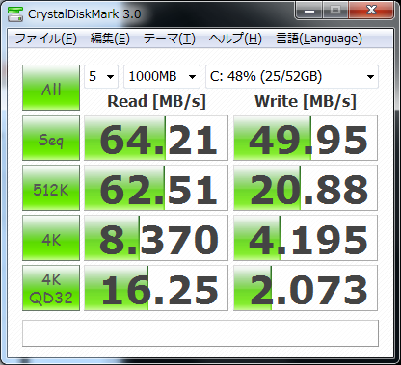This screenshot has width=401, height=365.
Task: Minimize the CrystalDiskMark window
Action: point(309,11)
